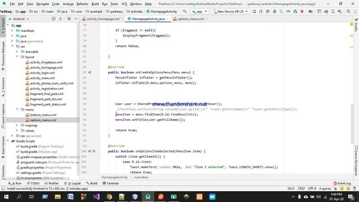Open the New Device API 28 dropdown
359x202 pixels.
[230, 11]
